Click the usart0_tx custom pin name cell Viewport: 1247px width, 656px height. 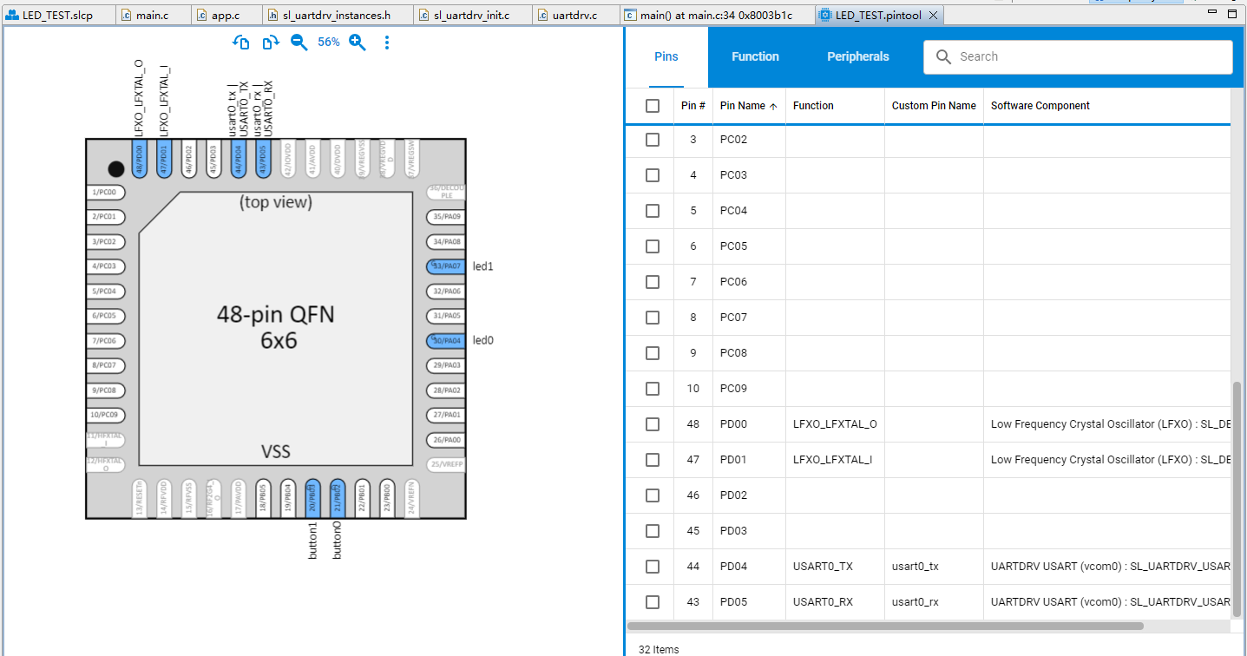click(x=934, y=567)
